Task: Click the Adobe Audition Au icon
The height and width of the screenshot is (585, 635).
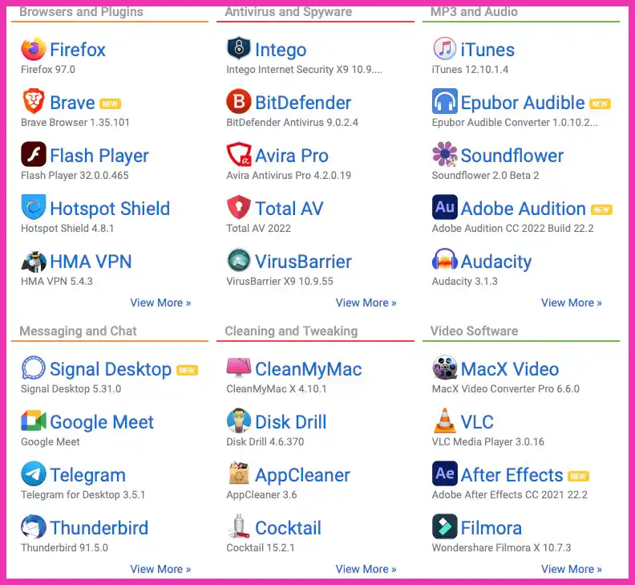Action: pyautogui.click(x=445, y=207)
